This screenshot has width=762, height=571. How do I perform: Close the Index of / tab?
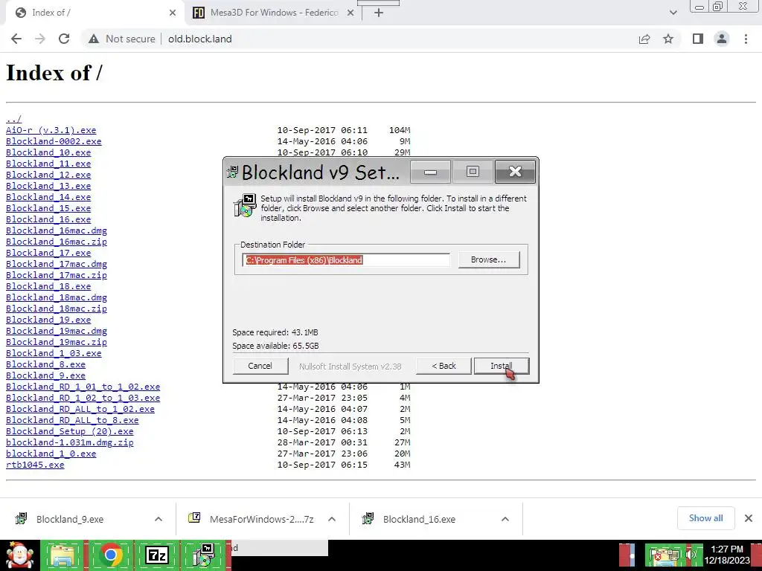[173, 13]
